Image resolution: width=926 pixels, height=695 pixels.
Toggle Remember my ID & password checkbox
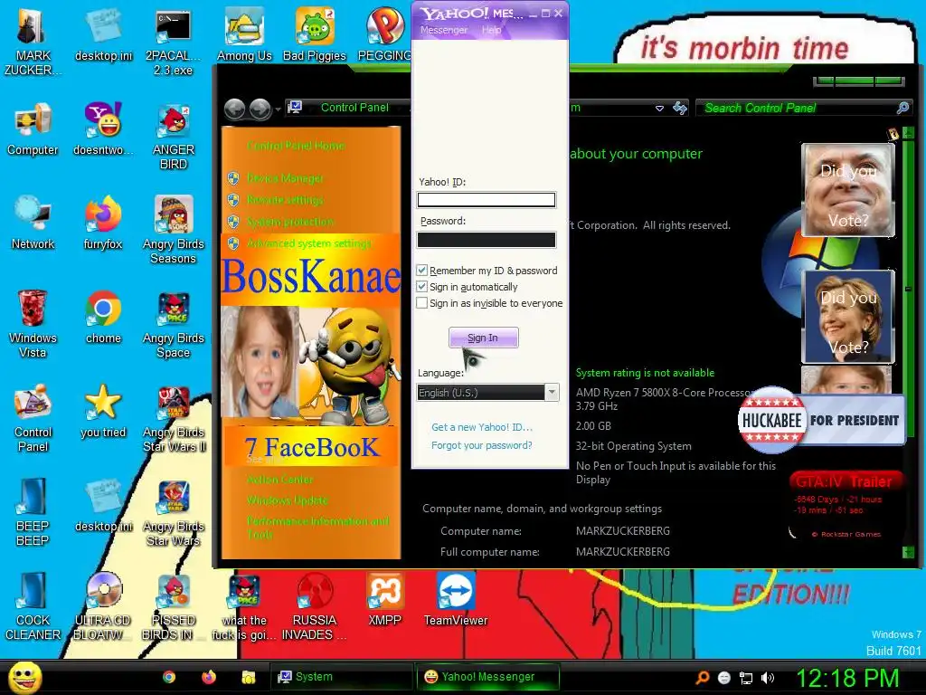point(421,270)
